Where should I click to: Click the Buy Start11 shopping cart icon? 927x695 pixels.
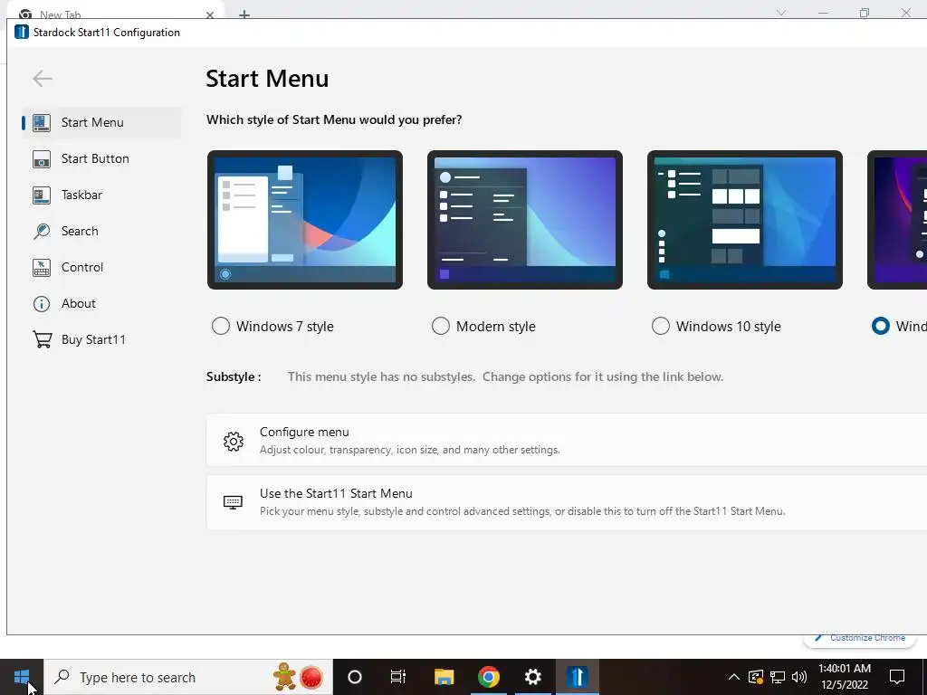pyautogui.click(x=42, y=339)
